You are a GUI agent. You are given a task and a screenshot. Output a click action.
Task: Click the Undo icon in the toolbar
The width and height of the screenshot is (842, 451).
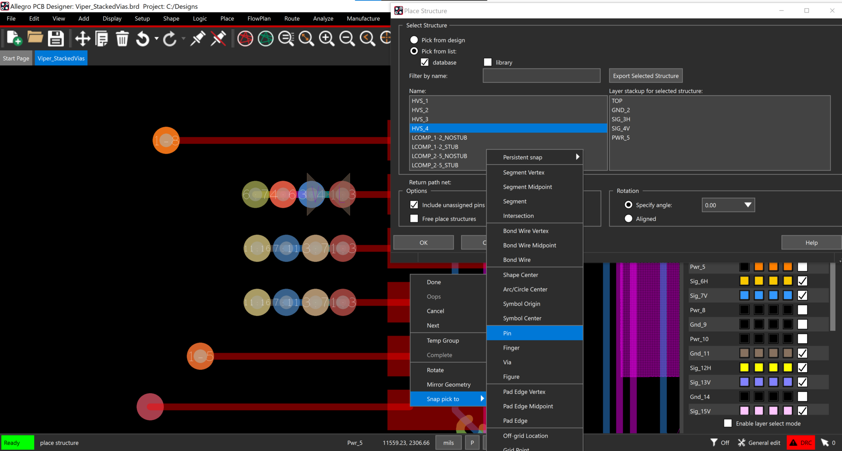(142, 38)
